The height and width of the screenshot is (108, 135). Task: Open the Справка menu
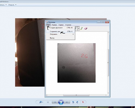point(68,25)
